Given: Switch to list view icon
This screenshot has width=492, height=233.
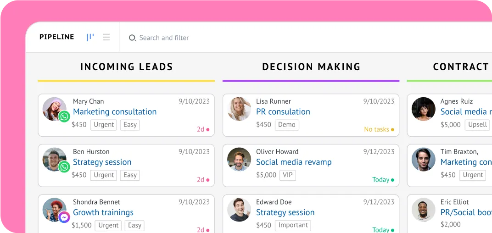Looking at the screenshot, I should point(106,37).
